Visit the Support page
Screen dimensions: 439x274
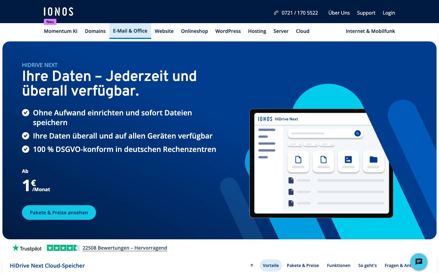(366, 13)
